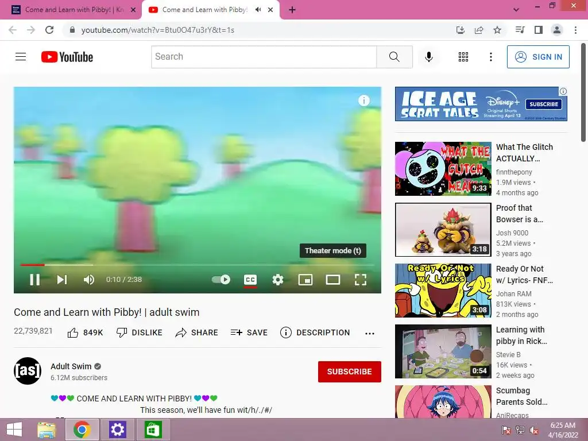
Task: Share this page from the address bar
Action: pyautogui.click(x=479, y=30)
